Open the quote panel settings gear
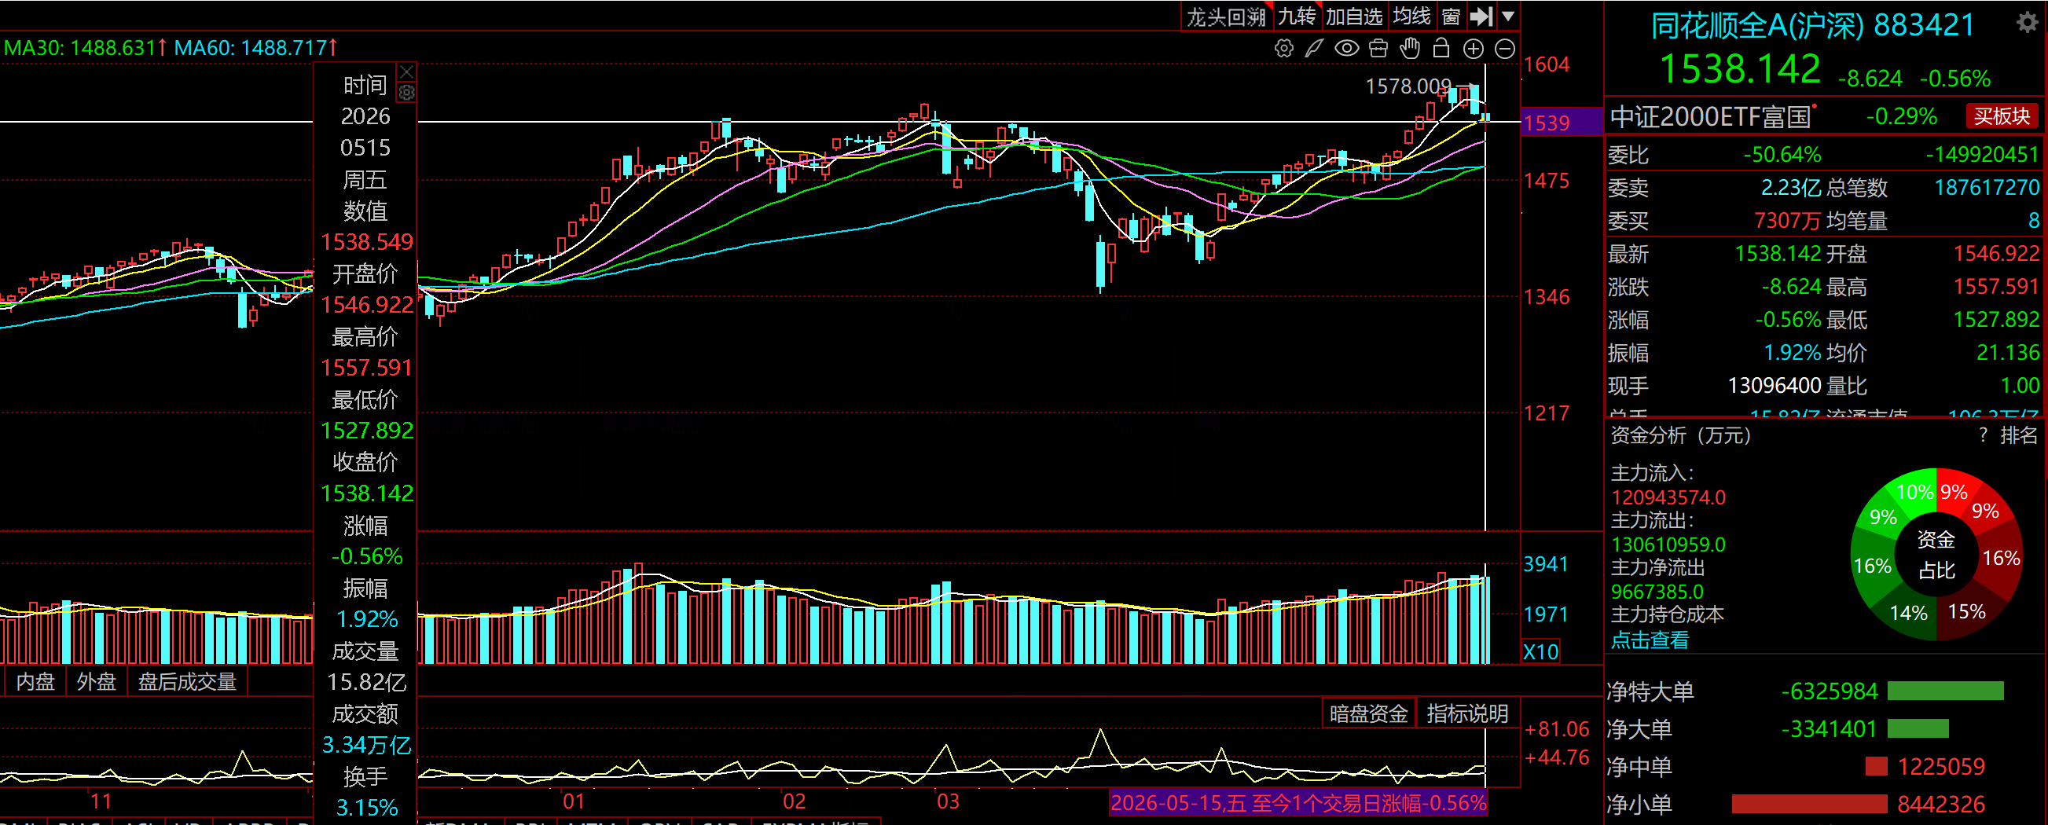Viewport: 2048px width, 825px height. [2028, 22]
